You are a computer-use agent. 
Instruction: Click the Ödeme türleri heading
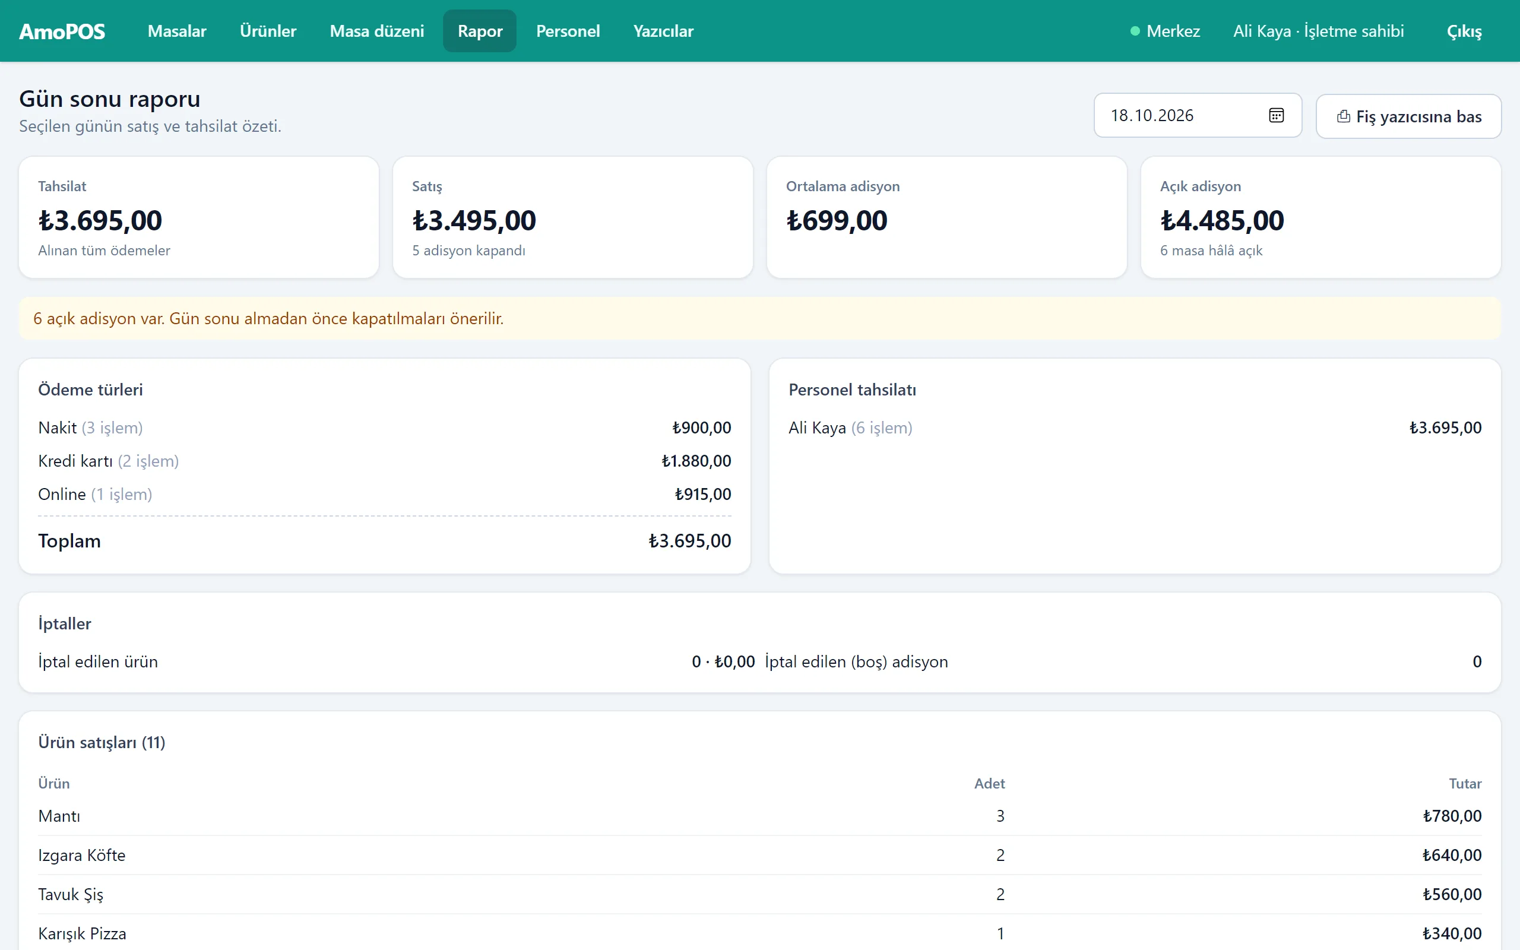click(x=90, y=389)
